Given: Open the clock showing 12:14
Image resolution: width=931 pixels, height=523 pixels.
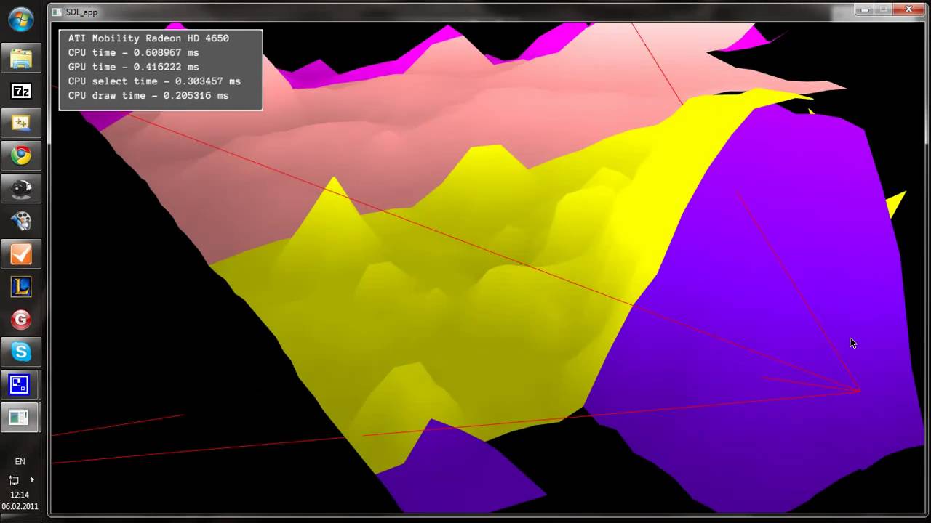Looking at the screenshot, I should tap(20, 495).
